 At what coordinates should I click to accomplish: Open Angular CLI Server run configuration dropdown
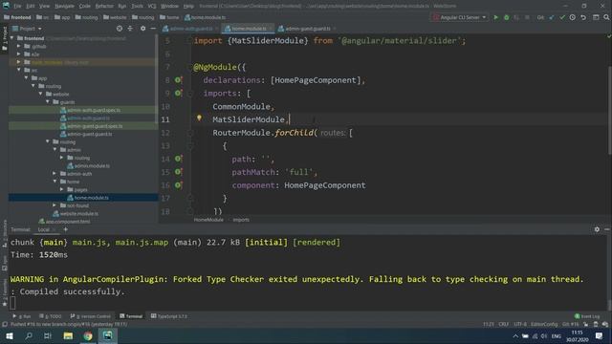coord(460,17)
